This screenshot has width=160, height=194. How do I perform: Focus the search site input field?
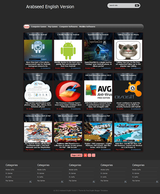(121, 6)
